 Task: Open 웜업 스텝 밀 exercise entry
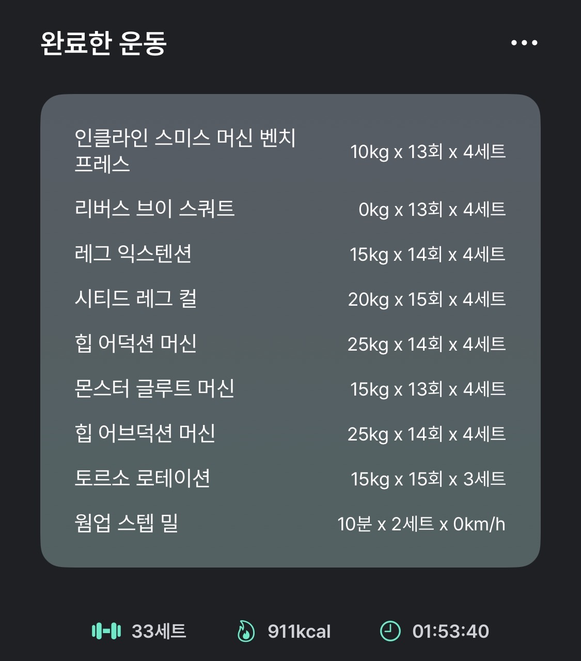(290, 524)
